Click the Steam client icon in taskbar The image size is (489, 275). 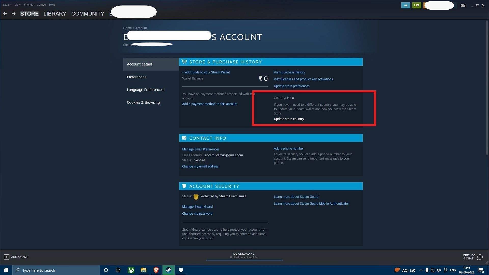[x=169, y=270]
